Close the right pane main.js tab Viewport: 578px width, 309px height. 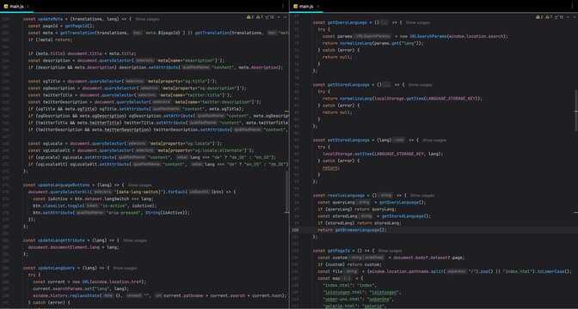[x=317, y=6]
